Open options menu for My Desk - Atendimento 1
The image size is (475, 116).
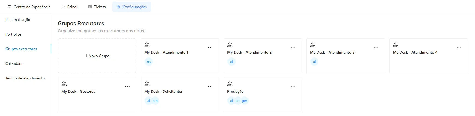[210, 47]
